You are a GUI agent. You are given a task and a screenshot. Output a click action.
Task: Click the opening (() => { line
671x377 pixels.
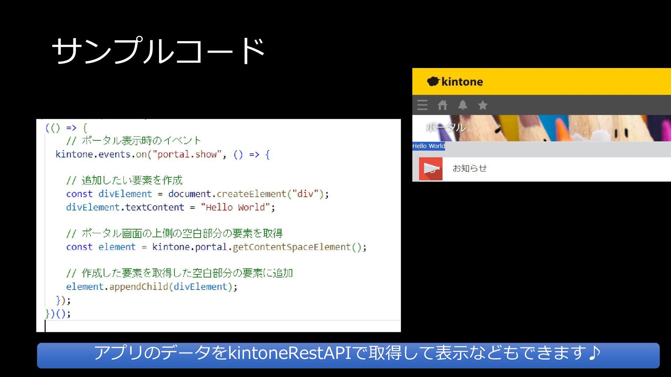66,128
